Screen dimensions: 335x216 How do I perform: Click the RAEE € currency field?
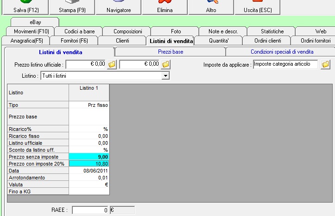click(x=122, y=210)
